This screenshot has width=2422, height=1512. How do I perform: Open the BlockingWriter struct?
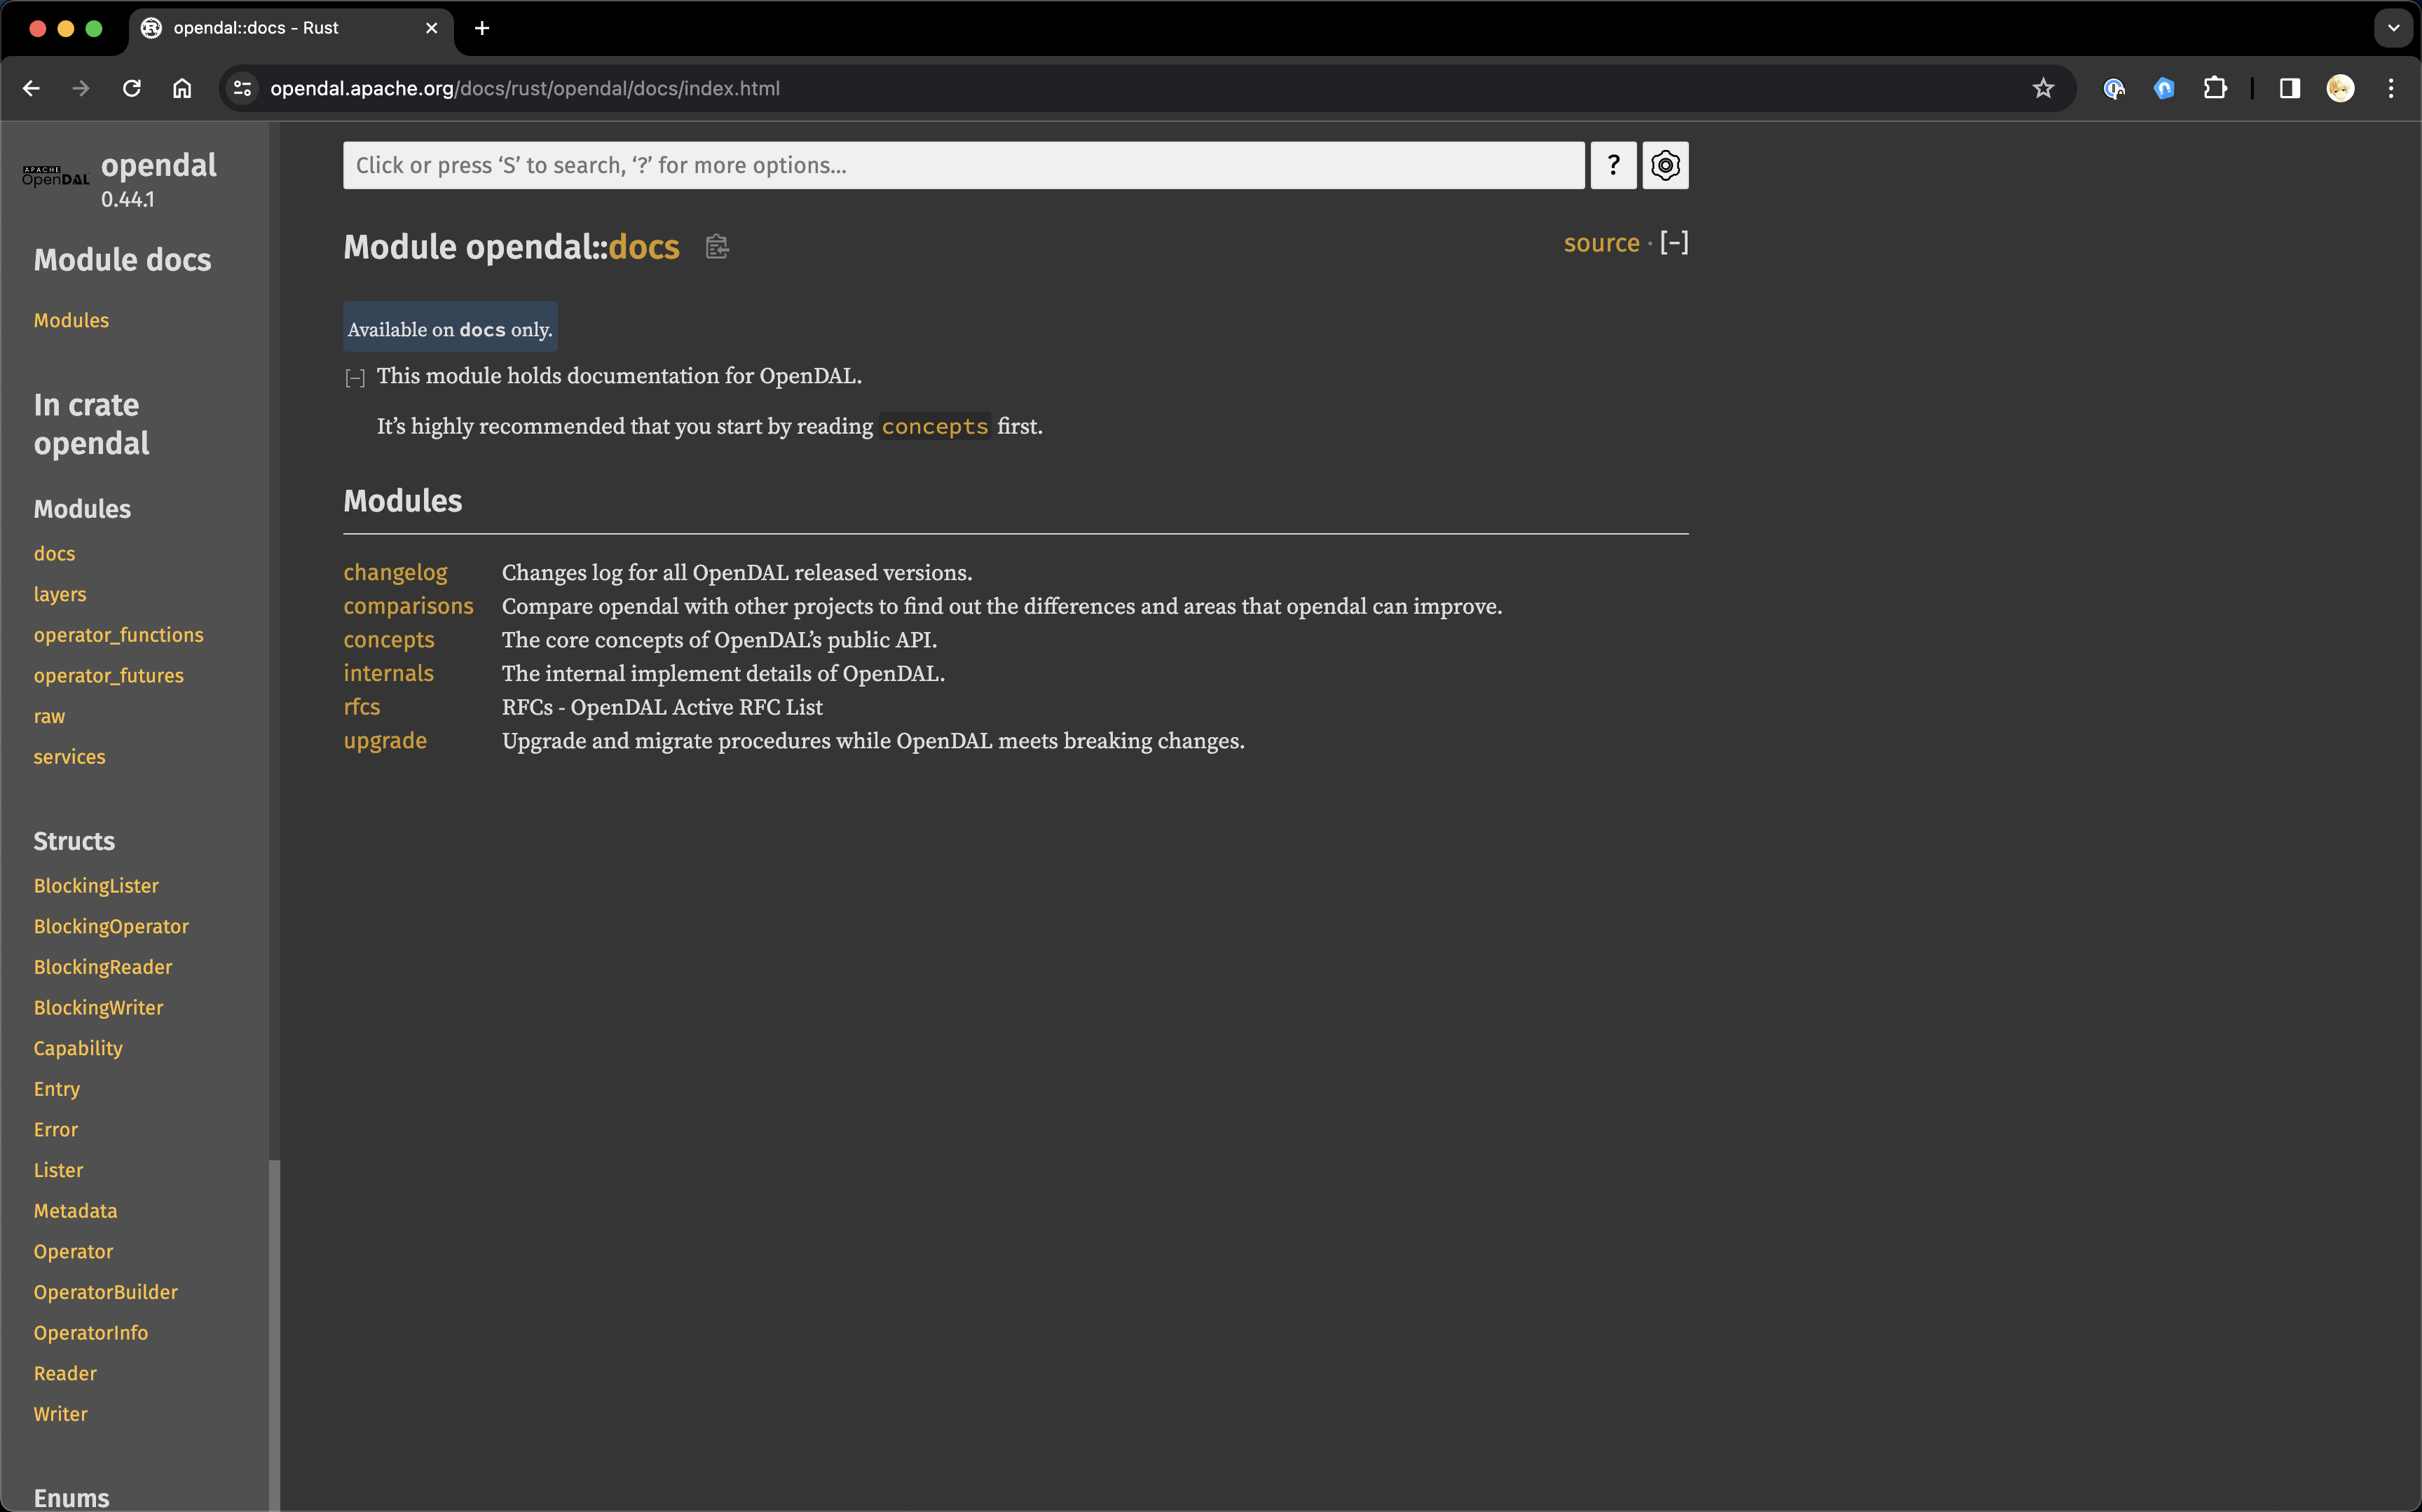[x=98, y=1008]
